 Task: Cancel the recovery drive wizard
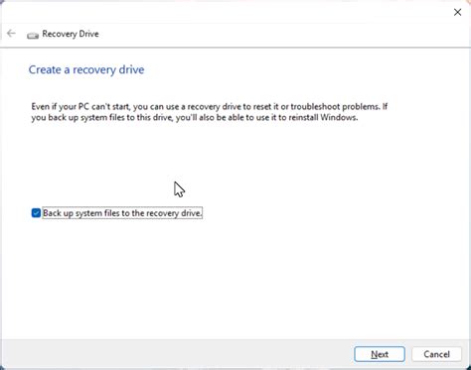(x=436, y=354)
